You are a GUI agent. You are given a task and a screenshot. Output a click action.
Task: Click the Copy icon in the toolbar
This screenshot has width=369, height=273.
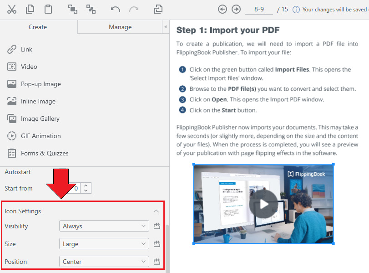[x=30, y=10]
